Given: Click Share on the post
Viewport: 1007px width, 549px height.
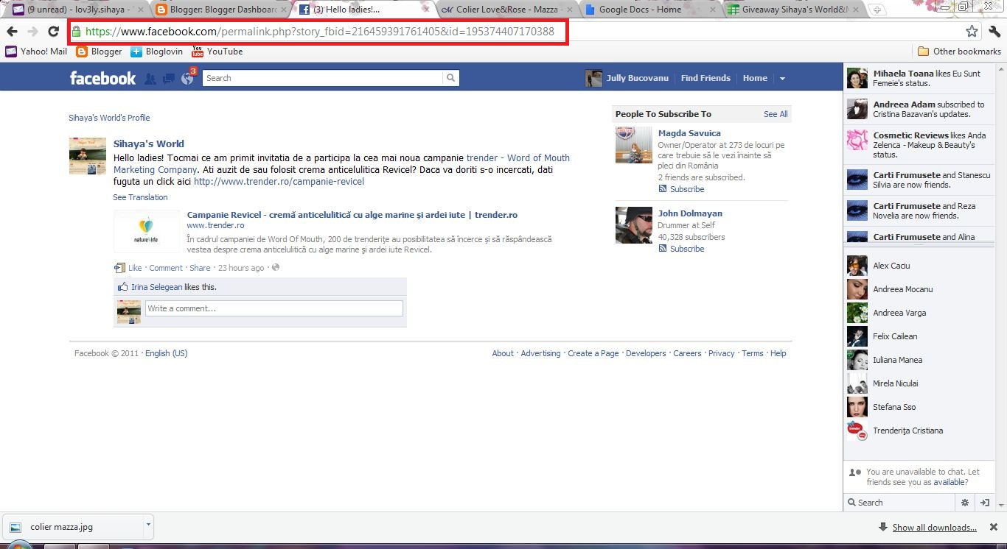Looking at the screenshot, I should pyautogui.click(x=200, y=268).
